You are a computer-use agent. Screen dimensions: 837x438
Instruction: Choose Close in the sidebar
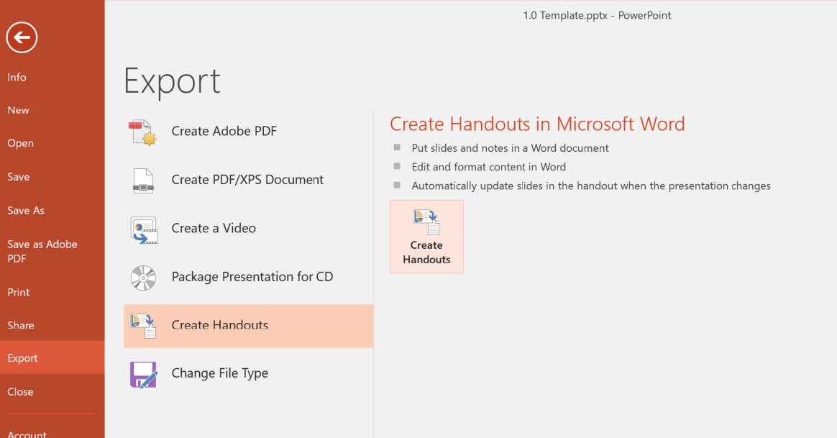coord(21,392)
